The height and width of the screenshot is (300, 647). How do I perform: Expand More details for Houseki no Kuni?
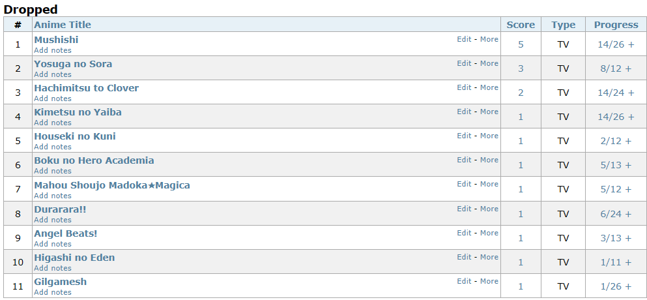[489, 136]
